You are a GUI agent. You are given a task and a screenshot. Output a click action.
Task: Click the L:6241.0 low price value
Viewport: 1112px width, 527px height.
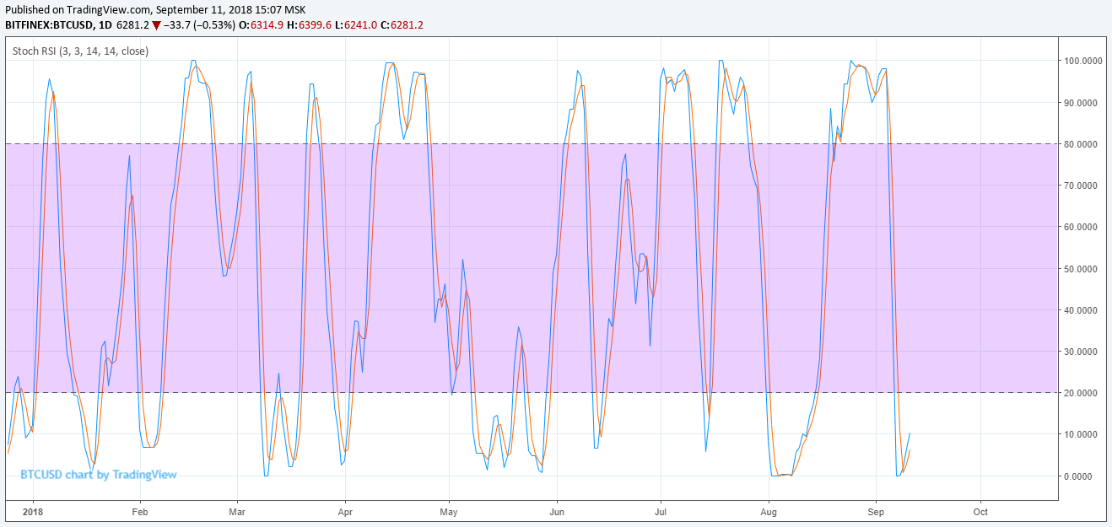tap(355, 25)
